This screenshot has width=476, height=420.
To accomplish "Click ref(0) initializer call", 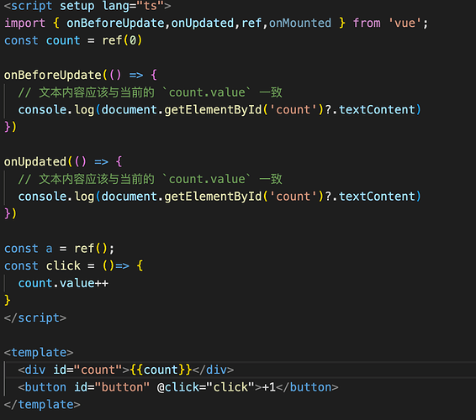I will 122,40.
